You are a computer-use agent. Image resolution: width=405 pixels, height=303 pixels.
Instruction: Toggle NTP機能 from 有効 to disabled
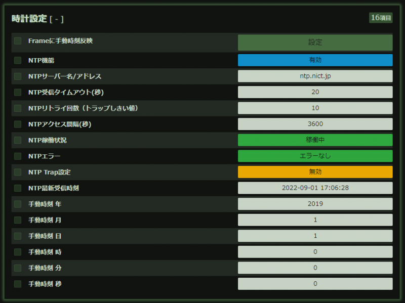click(315, 60)
